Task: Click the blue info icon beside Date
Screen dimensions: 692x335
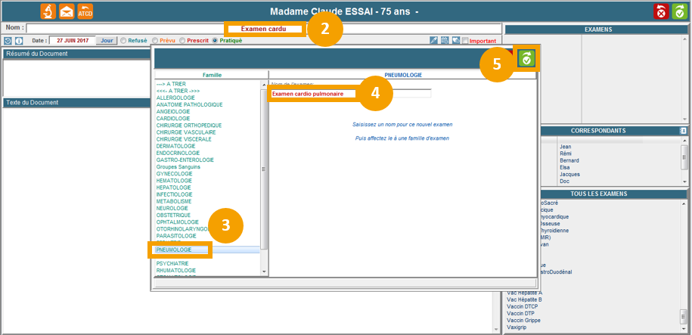Action: click(x=19, y=41)
